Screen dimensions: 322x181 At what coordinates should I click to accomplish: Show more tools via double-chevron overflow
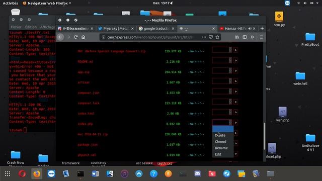252,37
